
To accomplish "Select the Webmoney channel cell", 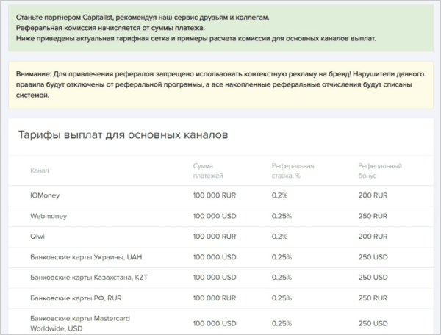I will 49,216.
